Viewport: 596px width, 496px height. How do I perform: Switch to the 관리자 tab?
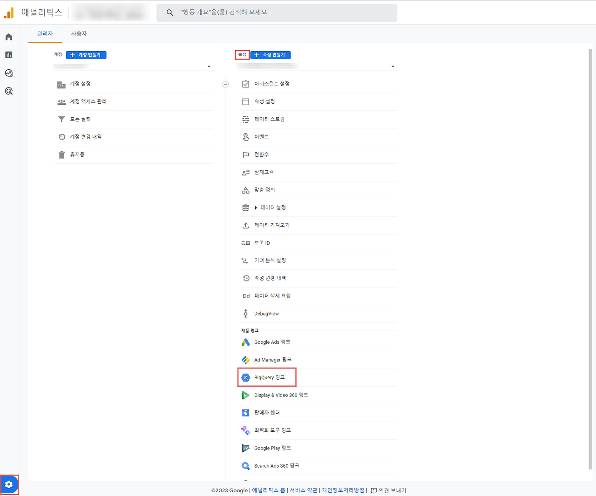(45, 34)
